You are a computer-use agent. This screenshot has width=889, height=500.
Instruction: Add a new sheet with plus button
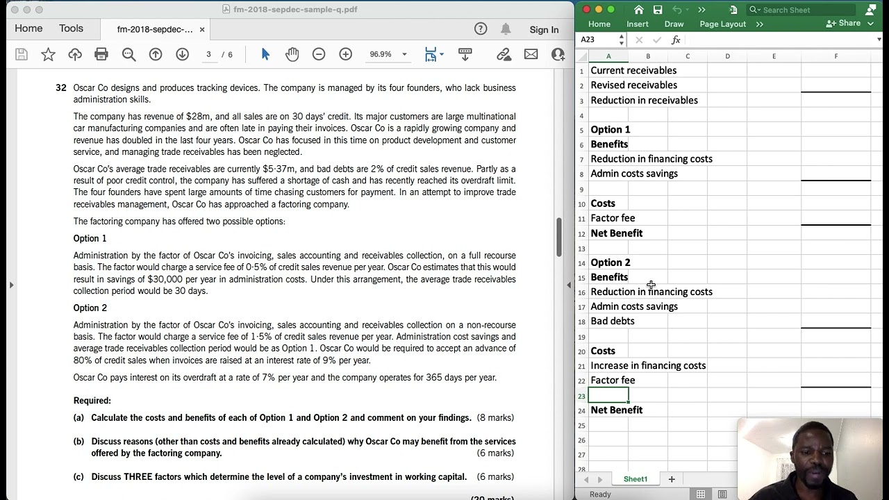point(672,479)
